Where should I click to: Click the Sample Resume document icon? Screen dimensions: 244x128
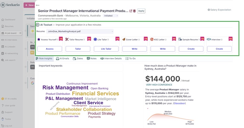(x=180, y=39)
